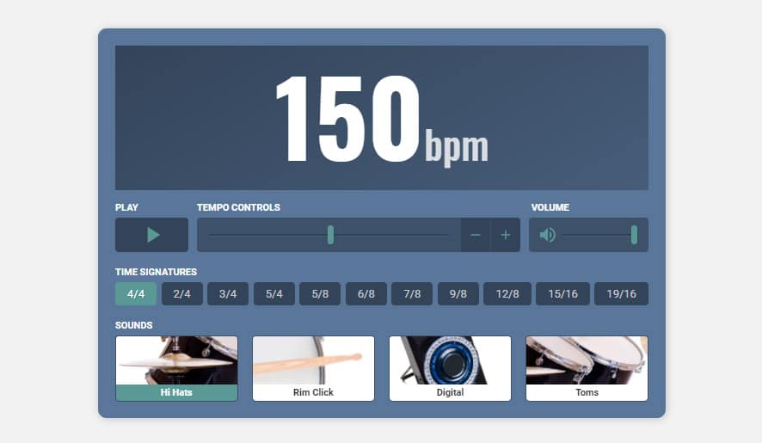Choose the Rim Click sound
Viewport: 762px width, 443px height.
[x=313, y=368]
